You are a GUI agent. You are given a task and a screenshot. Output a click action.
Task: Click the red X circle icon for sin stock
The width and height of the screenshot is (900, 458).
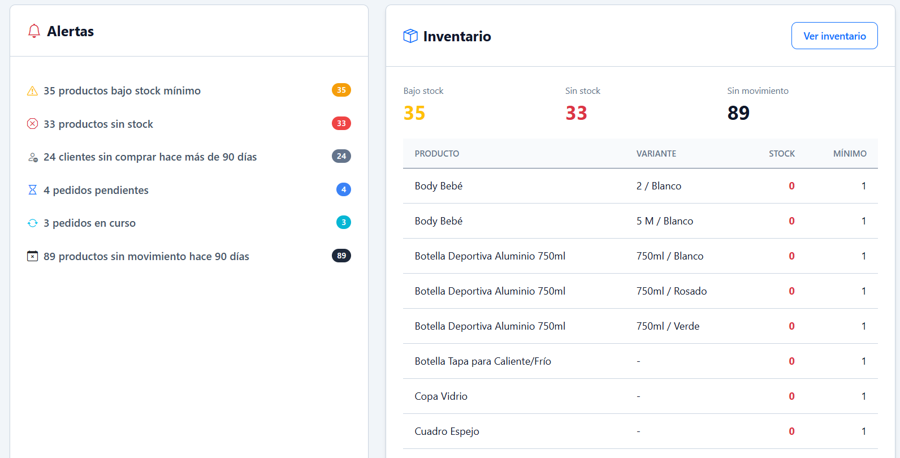pyautogui.click(x=33, y=124)
